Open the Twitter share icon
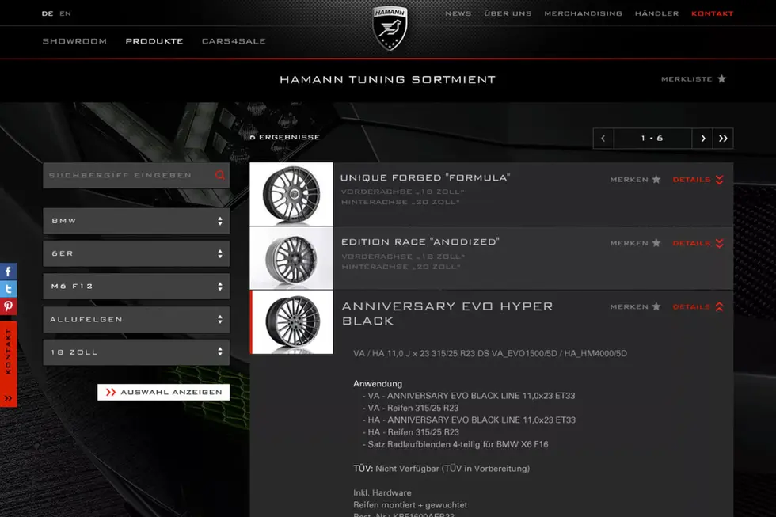776x517 pixels. click(x=9, y=289)
